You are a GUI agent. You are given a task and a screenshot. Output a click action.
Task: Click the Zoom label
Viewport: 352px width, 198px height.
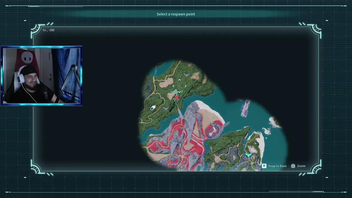[301, 166]
